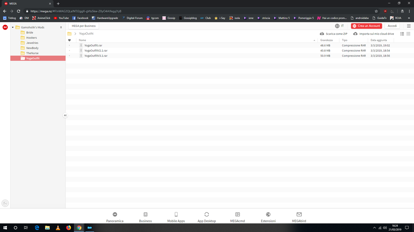
Task: Click the 3/3/2019, 18:54 date cell
Action: 380,51
